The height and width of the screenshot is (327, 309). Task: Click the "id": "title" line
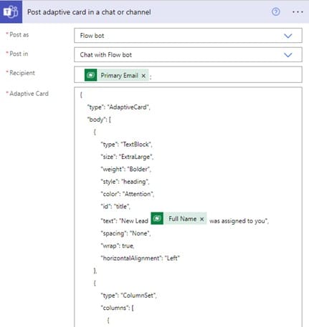(115, 206)
